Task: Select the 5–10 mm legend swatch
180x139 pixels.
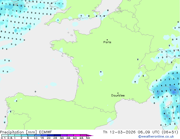Action: pos(31,135)
